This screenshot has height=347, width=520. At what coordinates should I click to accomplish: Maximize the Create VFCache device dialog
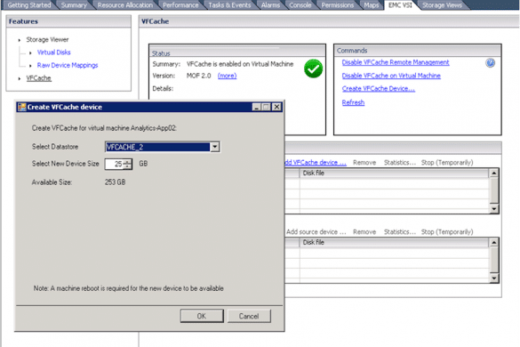tap(266, 107)
